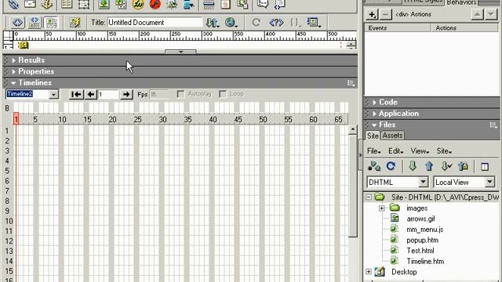Viewport: 502px width, 282px height.
Task: Add a behavior with plus button
Action: [x=372, y=14]
